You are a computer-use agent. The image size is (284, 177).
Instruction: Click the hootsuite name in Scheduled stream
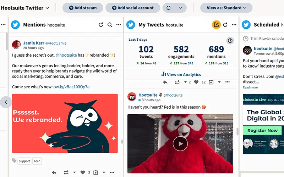pyautogui.click(x=263, y=48)
